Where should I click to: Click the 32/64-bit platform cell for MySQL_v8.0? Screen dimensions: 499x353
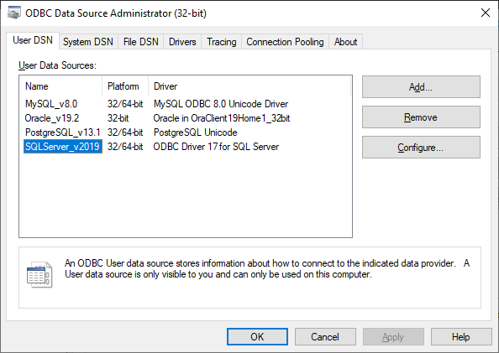click(x=125, y=104)
